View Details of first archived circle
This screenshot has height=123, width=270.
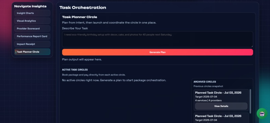[221, 106]
